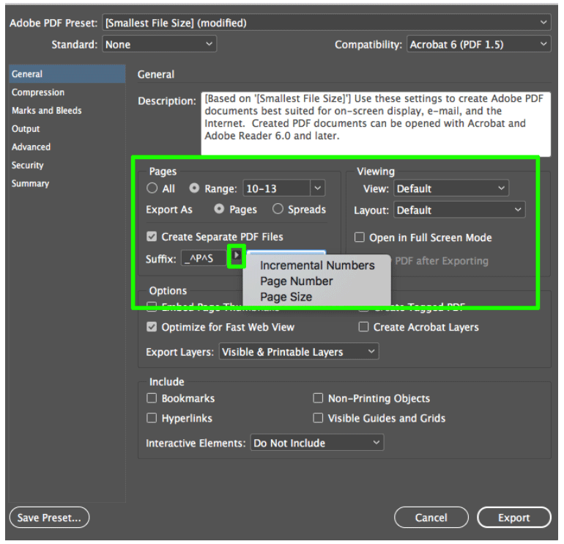The width and height of the screenshot is (564, 544).
Task: Open the Compatibility dropdown
Action: (x=479, y=44)
